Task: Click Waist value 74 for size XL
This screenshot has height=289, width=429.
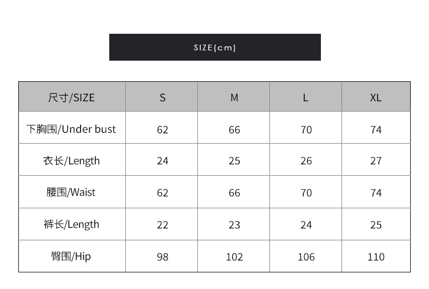Action: point(376,193)
